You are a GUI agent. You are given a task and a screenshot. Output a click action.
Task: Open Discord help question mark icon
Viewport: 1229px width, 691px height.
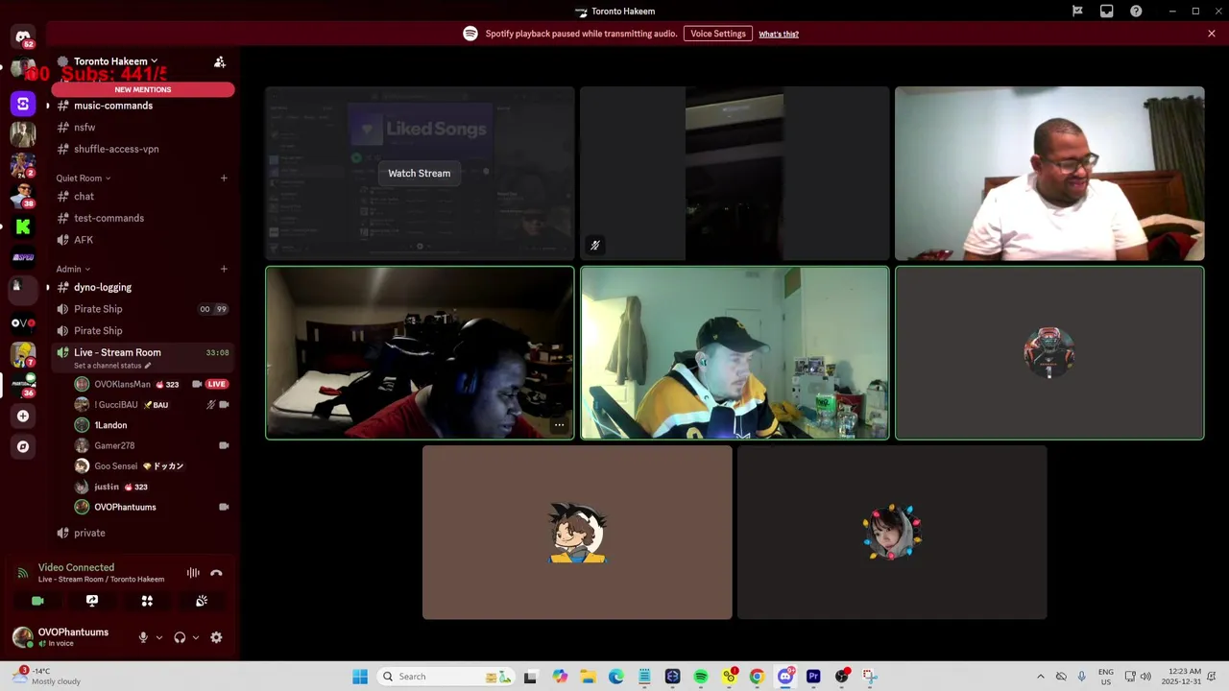pyautogui.click(x=1136, y=12)
